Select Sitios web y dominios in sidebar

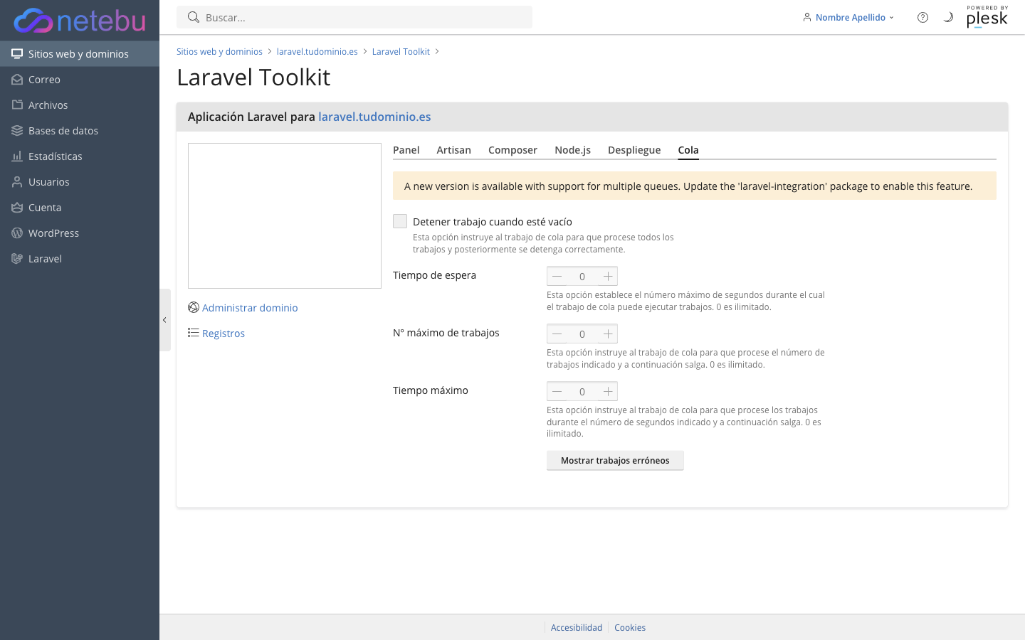coord(80,54)
